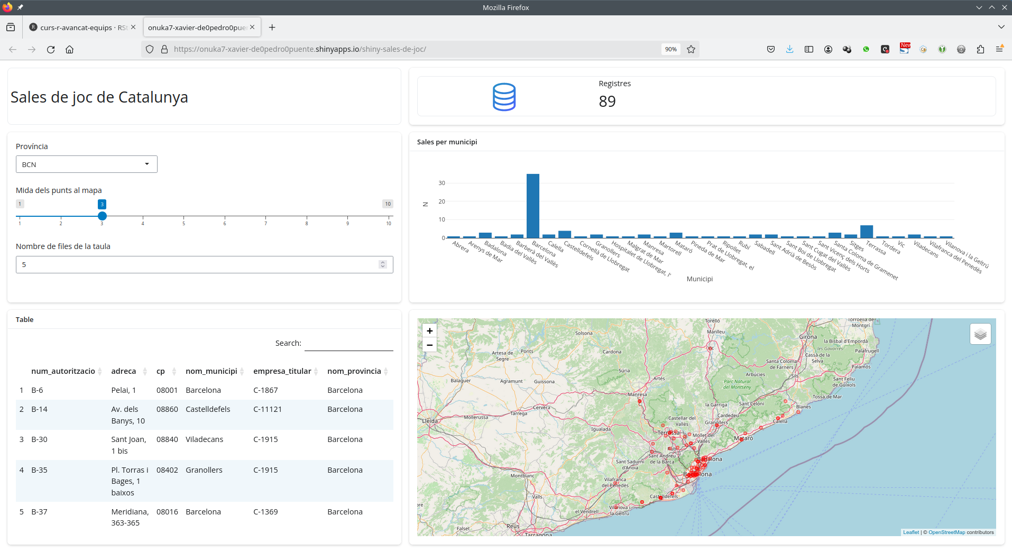
Task: Open the map layers control
Action: [x=980, y=334]
